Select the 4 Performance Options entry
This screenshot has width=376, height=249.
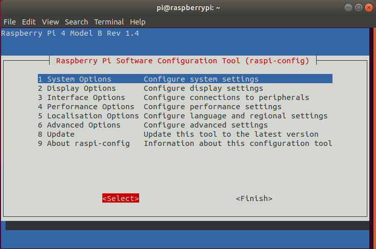pyautogui.click(x=185, y=107)
